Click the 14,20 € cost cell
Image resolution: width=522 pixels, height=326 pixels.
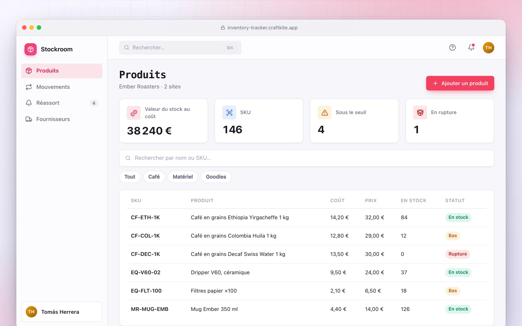[x=340, y=218]
